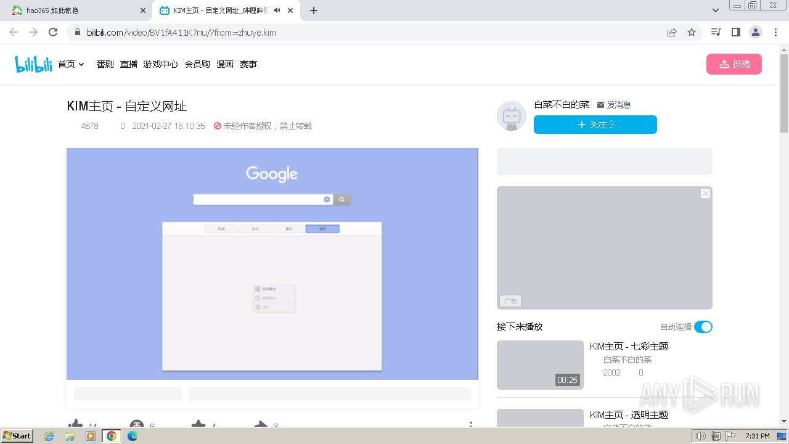The image size is (789, 444).
Task: Close the hao365 tab
Action: coord(143,10)
